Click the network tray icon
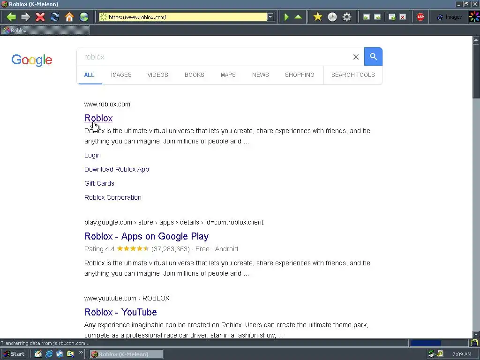The image size is (480, 360). point(432,354)
